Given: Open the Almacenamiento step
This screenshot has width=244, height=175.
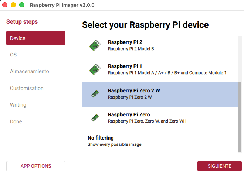Looking at the screenshot, I should pyautogui.click(x=30, y=71).
